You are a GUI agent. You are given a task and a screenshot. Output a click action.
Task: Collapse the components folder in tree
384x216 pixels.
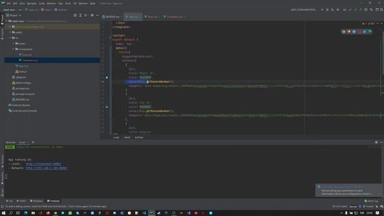pos(13,49)
